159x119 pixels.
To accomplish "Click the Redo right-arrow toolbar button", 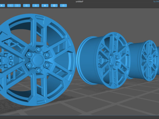I will 18,6.
